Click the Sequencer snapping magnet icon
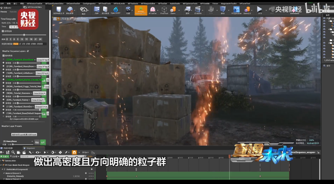Viewport: 334px width, 184px height. pyautogui.click(x=74, y=152)
